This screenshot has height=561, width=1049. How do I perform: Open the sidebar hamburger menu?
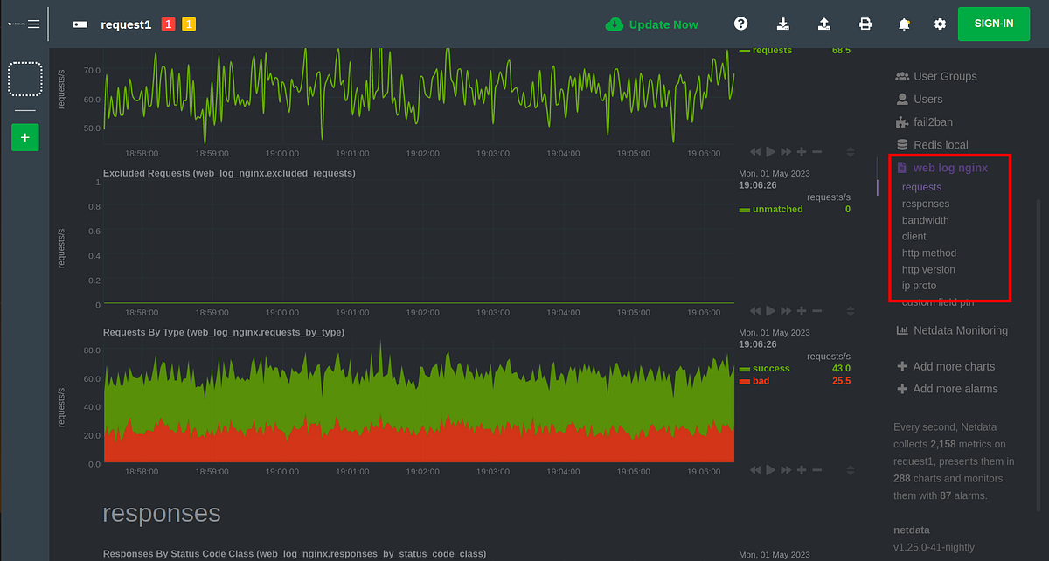tap(33, 24)
